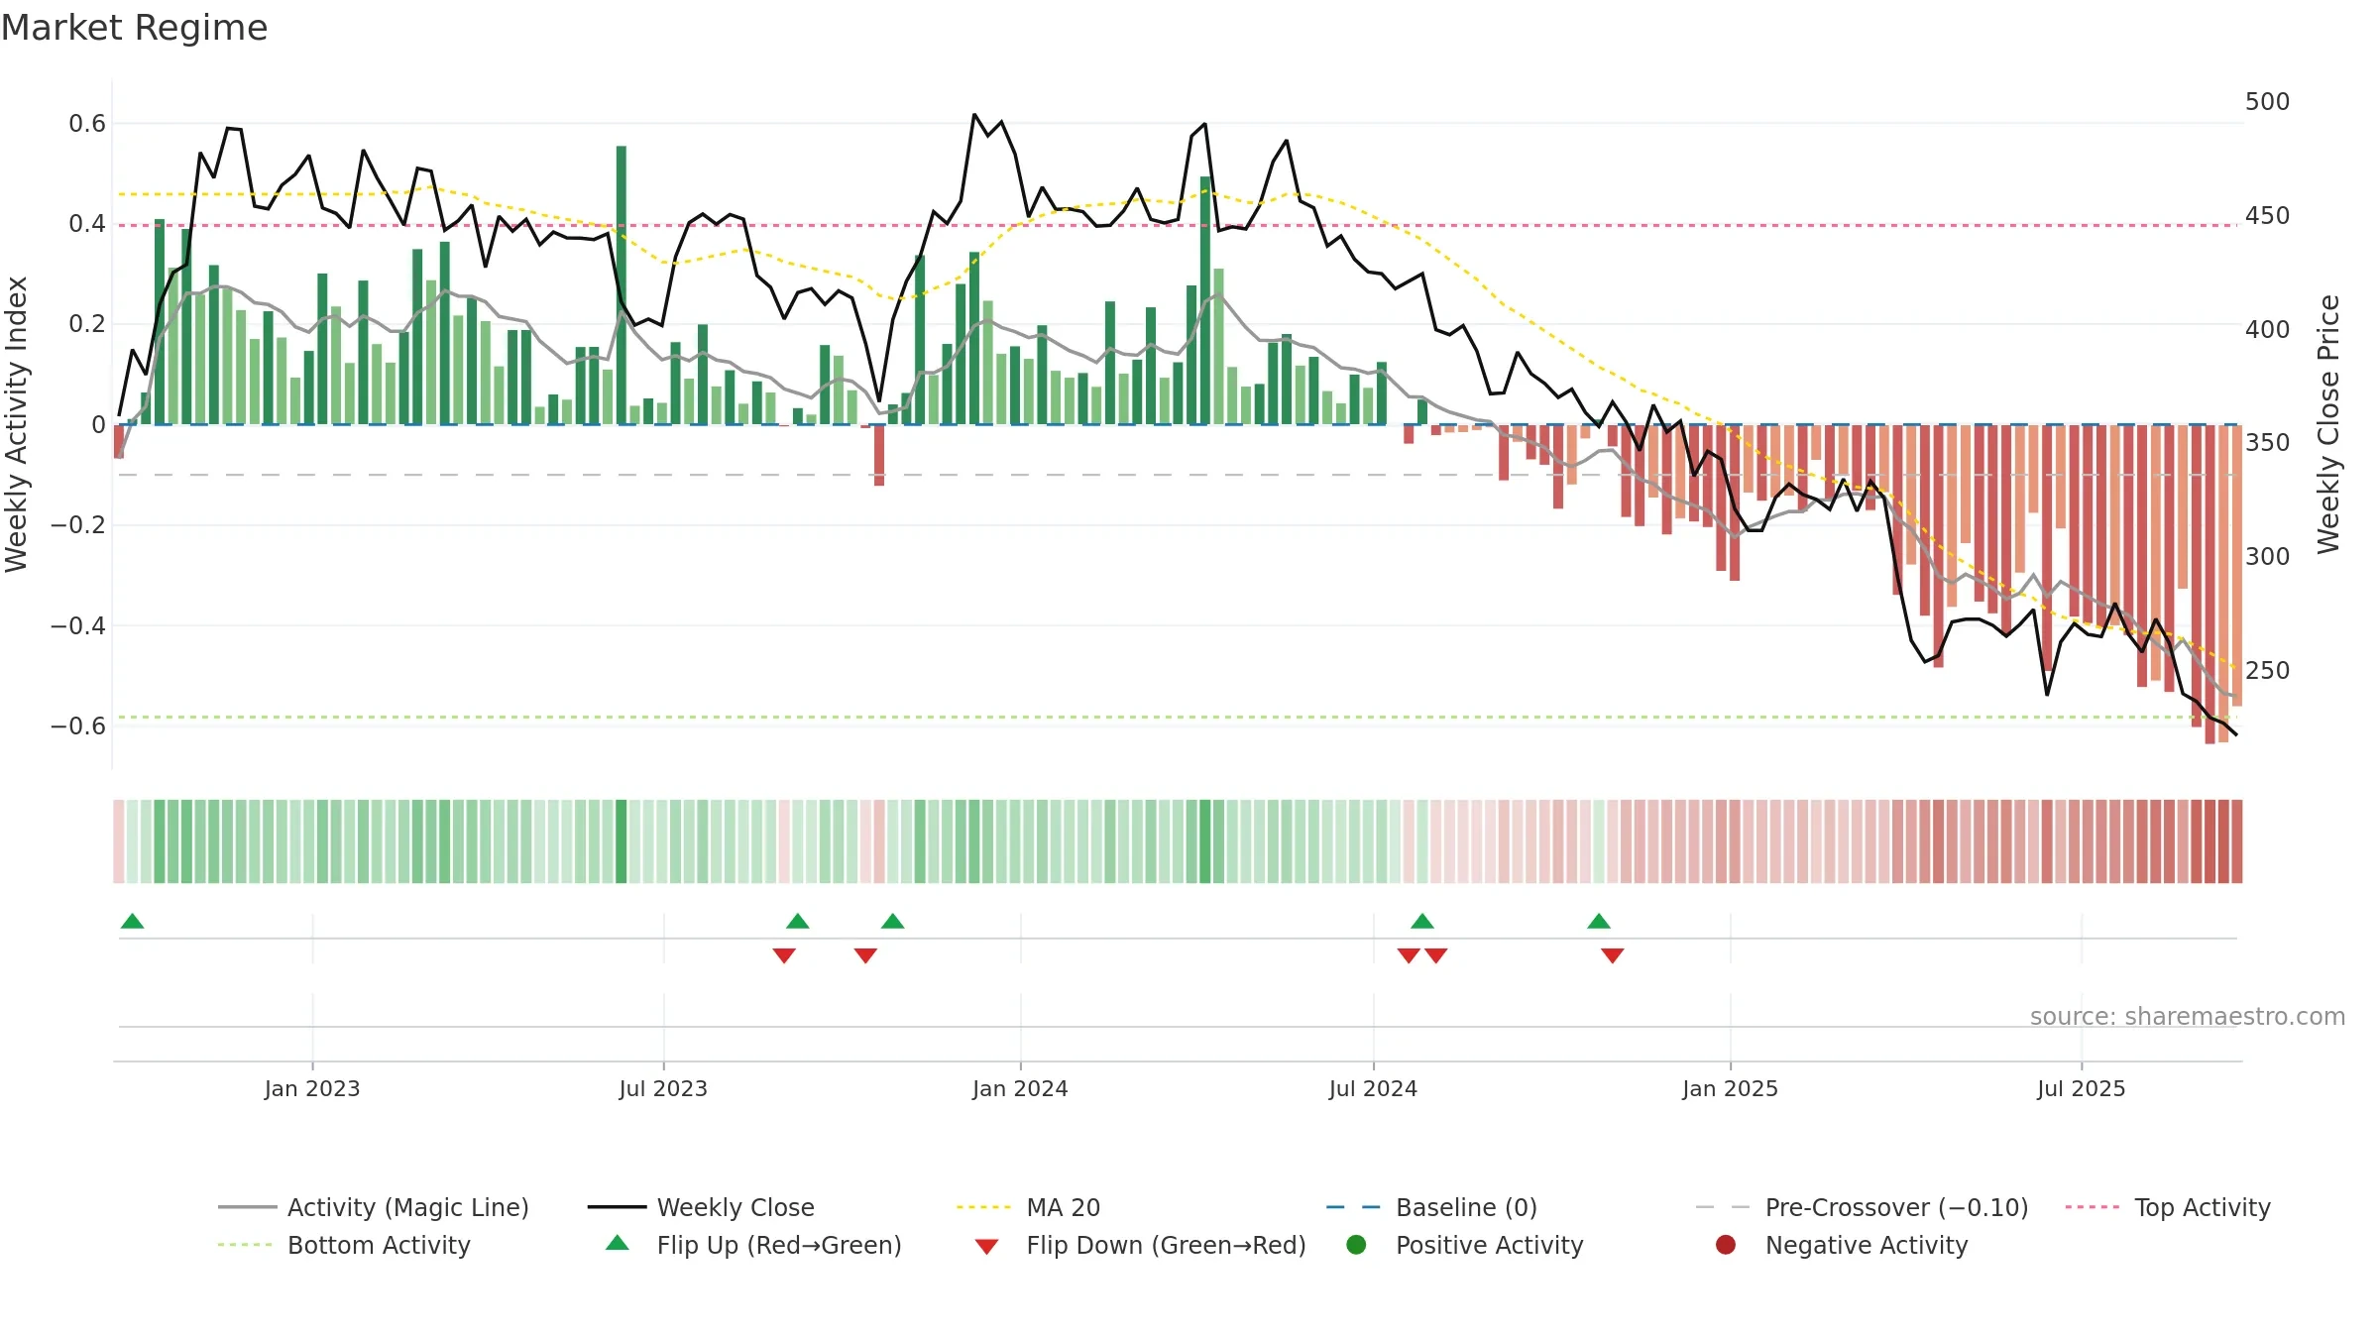The width and height of the screenshot is (2379, 1338).
Task: Toggle Pre-Crossover (−0.10) legend entry
Action: [1862, 1207]
